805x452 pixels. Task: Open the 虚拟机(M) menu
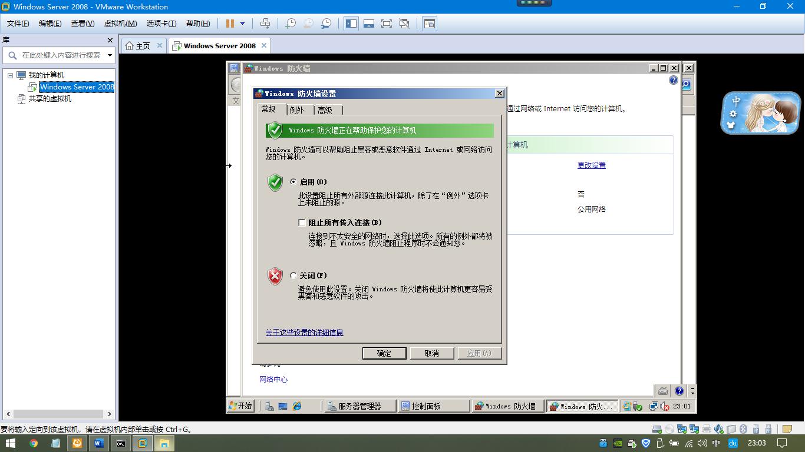(x=120, y=24)
